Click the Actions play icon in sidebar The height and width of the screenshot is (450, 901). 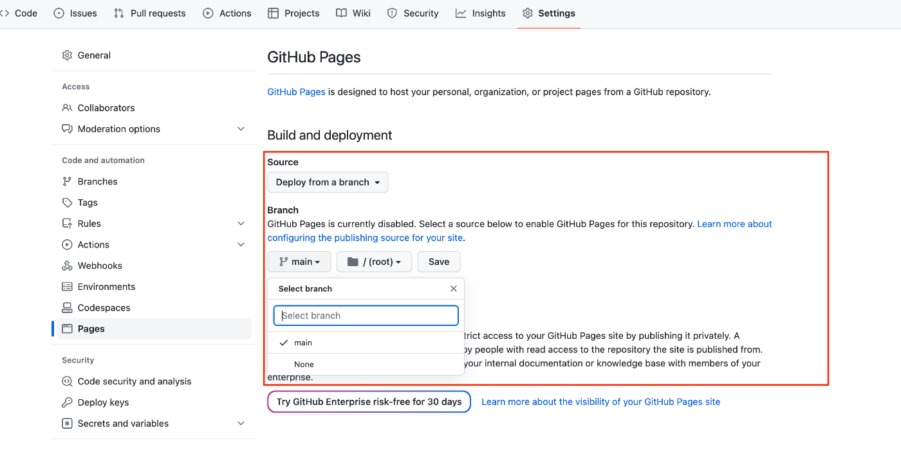click(x=67, y=244)
